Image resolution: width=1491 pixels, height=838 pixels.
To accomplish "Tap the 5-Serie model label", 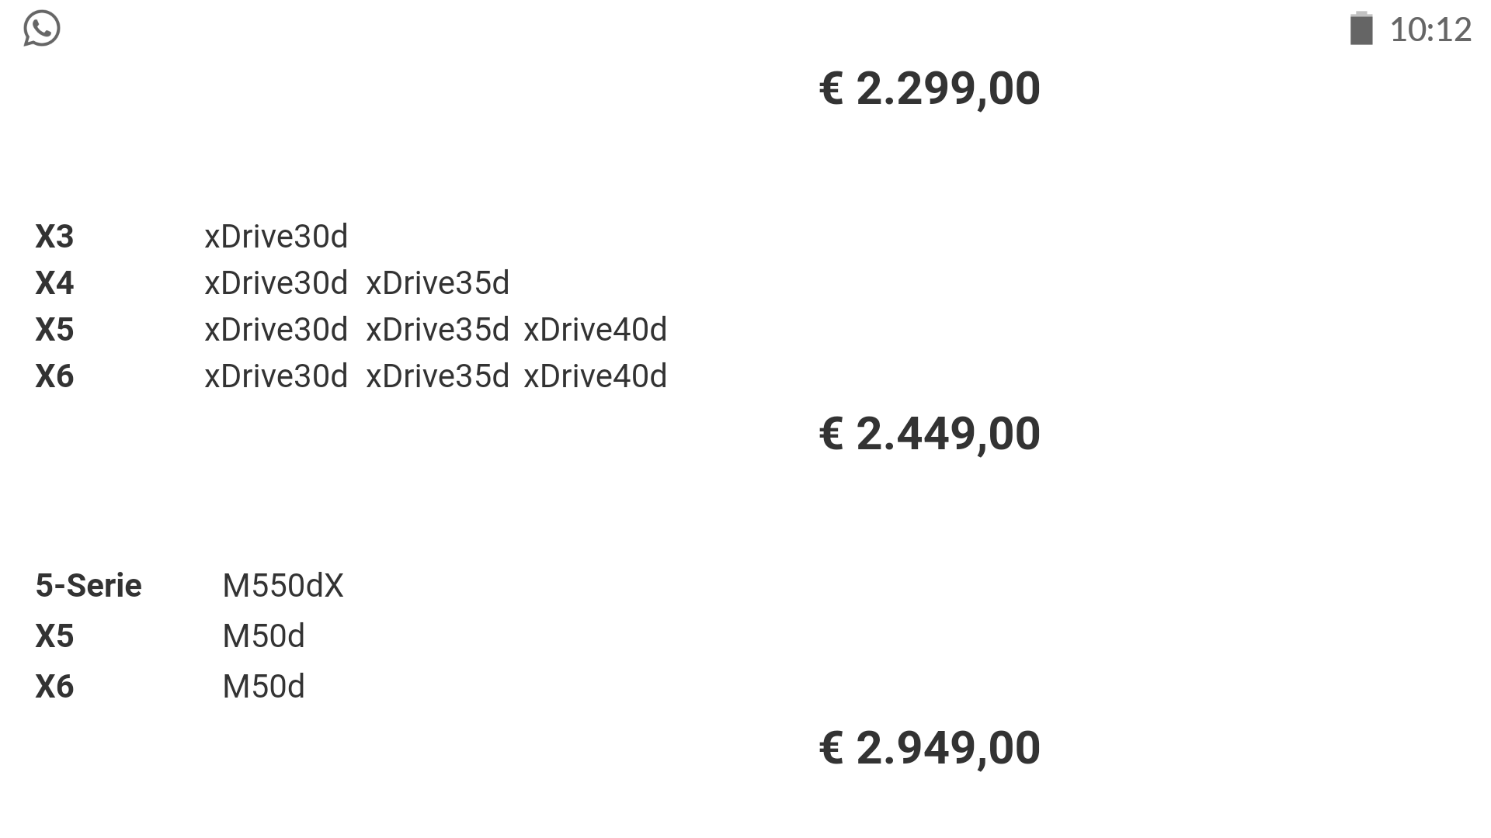I will click(89, 586).
